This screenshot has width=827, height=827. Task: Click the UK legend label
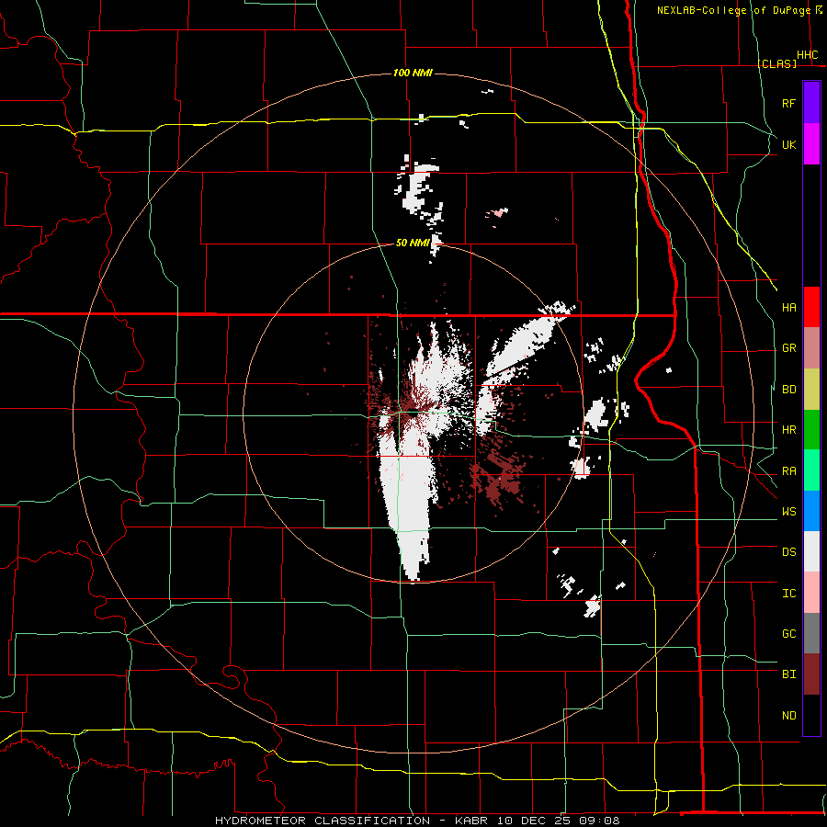[x=788, y=144]
